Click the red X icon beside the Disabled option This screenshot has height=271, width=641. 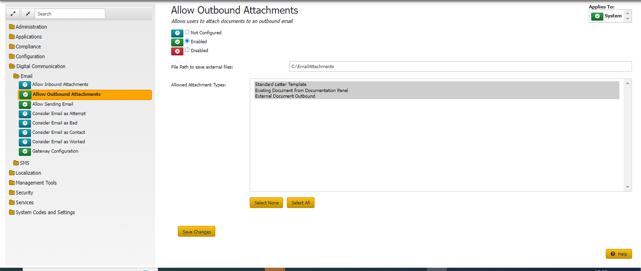click(x=177, y=50)
